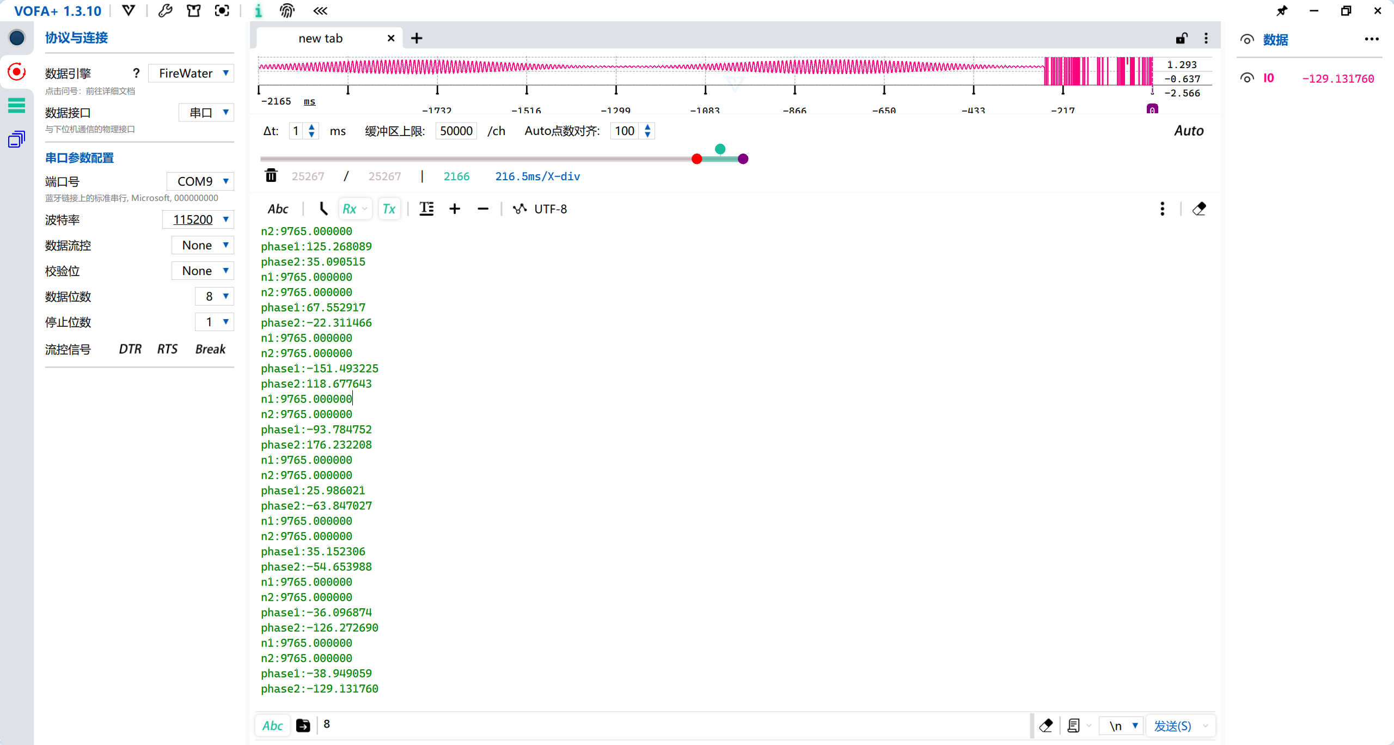The image size is (1394, 745).
Task: Focus the send text input box
Action: (x=674, y=725)
